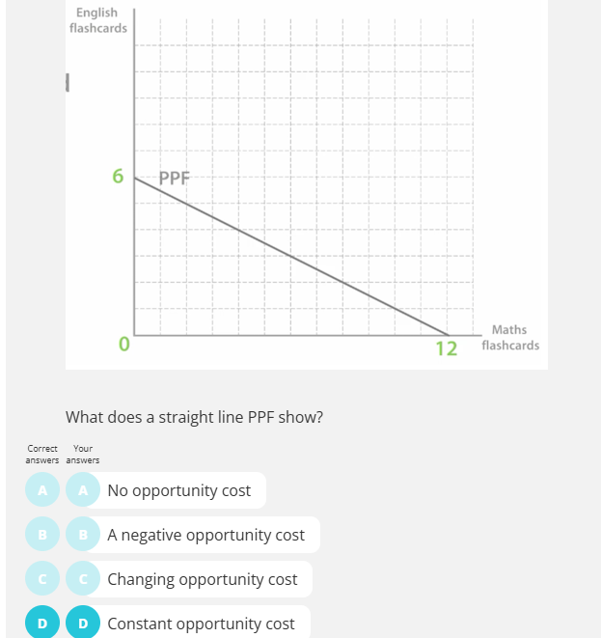Click the Correct answers A circle

[x=41, y=490]
